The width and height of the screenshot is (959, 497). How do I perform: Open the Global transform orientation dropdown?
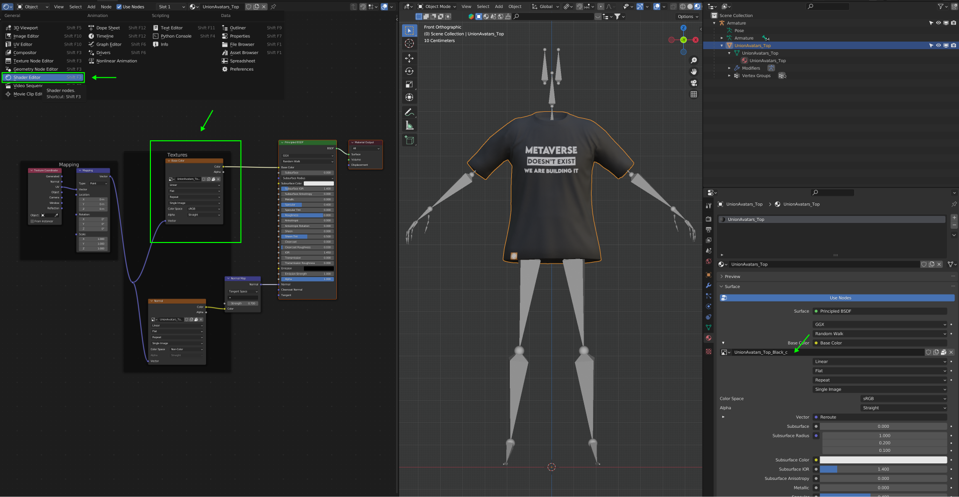(x=545, y=7)
